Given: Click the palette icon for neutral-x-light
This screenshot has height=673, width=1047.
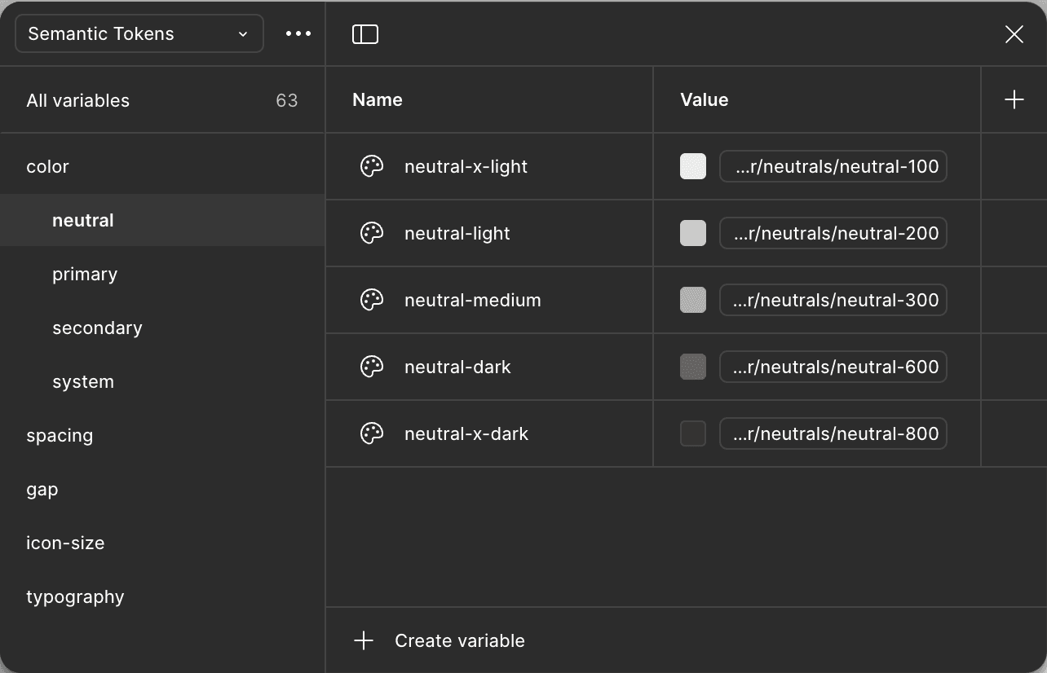Looking at the screenshot, I should (372, 166).
